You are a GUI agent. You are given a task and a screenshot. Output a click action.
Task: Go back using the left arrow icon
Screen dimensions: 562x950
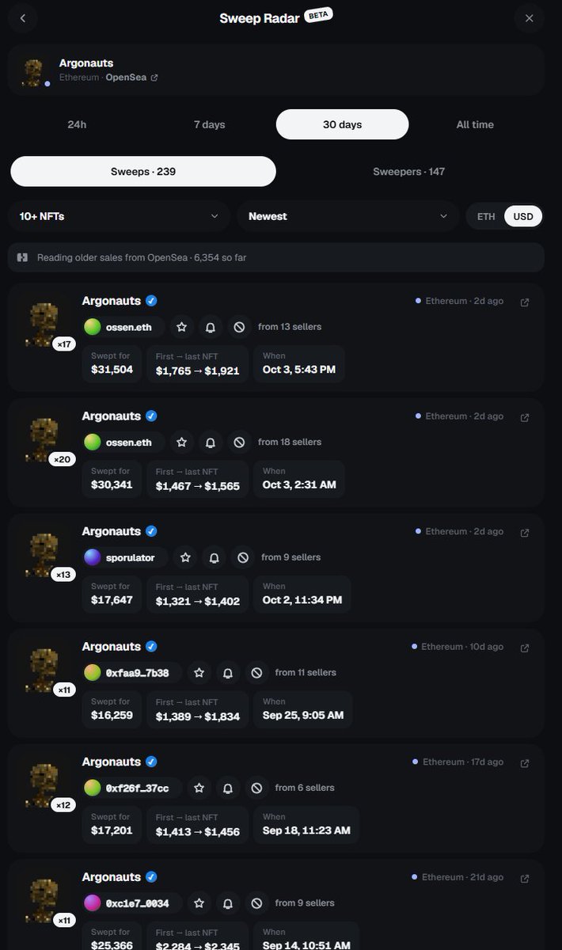[x=23, y=18]
